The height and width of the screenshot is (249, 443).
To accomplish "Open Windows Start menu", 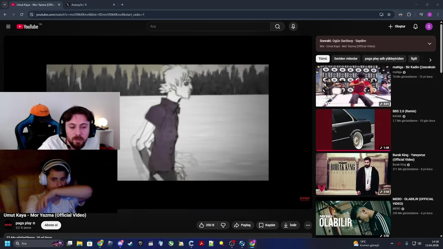I will (x=7, y=243).
